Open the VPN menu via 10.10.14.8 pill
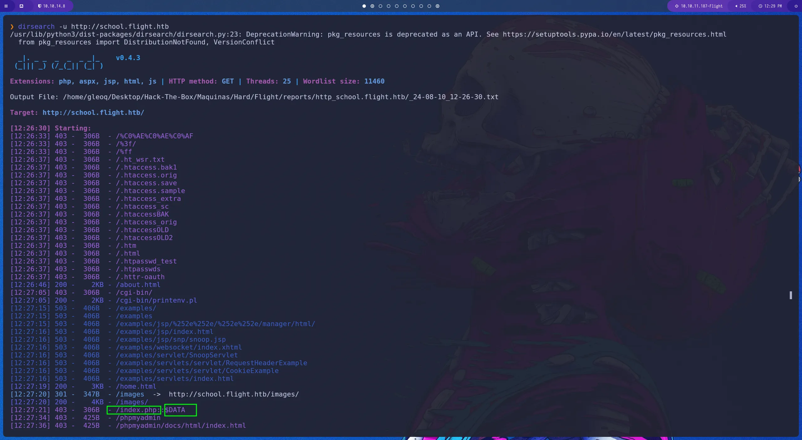The image size is (802, 440). coord(53,6)
